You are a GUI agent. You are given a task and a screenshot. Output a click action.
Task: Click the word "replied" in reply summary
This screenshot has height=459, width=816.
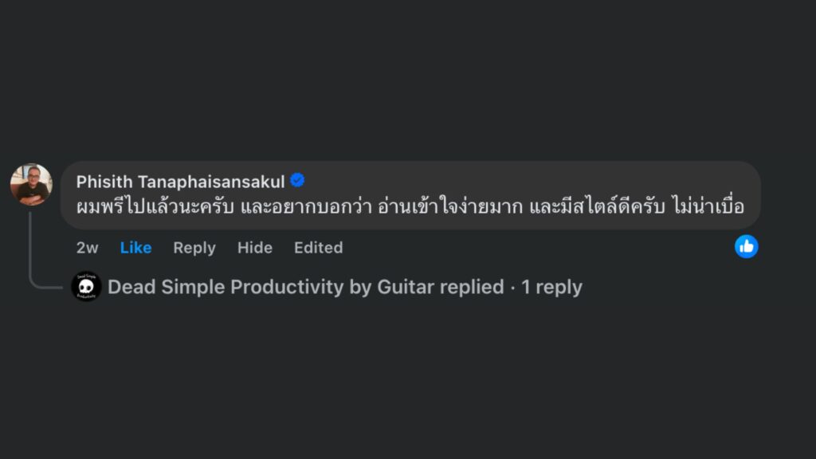point(471,287)
